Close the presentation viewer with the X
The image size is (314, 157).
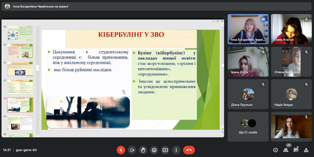(222, 21)
